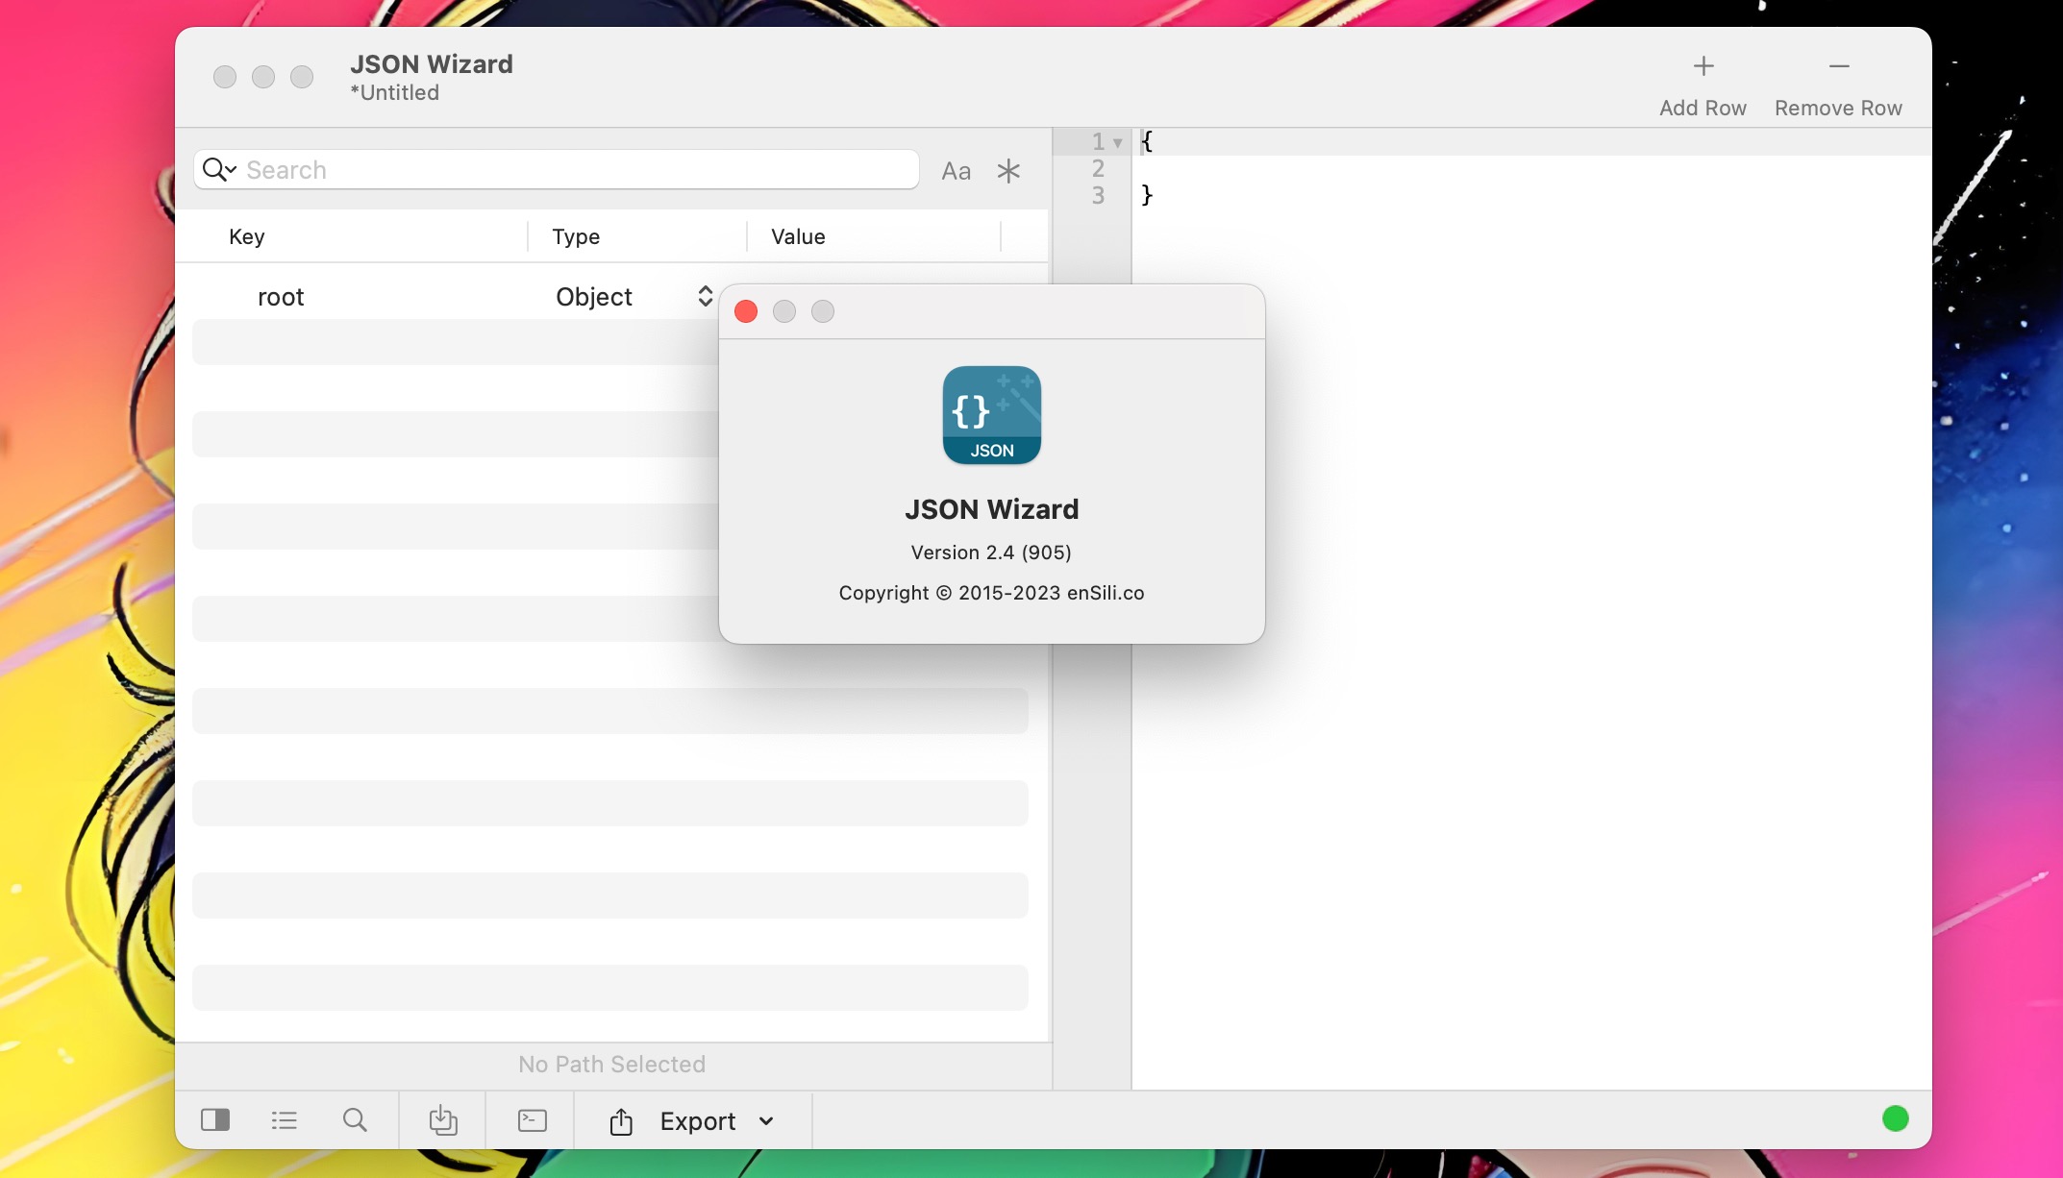Click the Export share icon
Image resolution: width=2063 pixels, height=1178 pixels.
621,1121
